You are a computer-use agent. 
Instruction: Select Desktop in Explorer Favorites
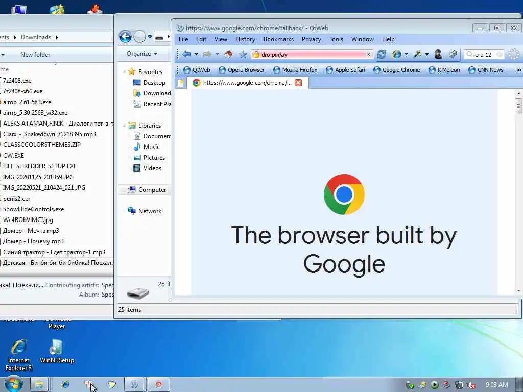[x=149, y=82]
